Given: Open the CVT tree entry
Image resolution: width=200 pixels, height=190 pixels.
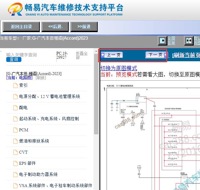Looking at the screenshot, I should [x=23, y=152].
